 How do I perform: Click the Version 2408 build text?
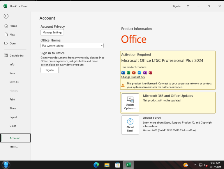point(169,130)
